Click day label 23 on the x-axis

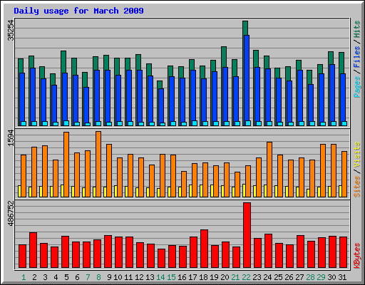257,277
